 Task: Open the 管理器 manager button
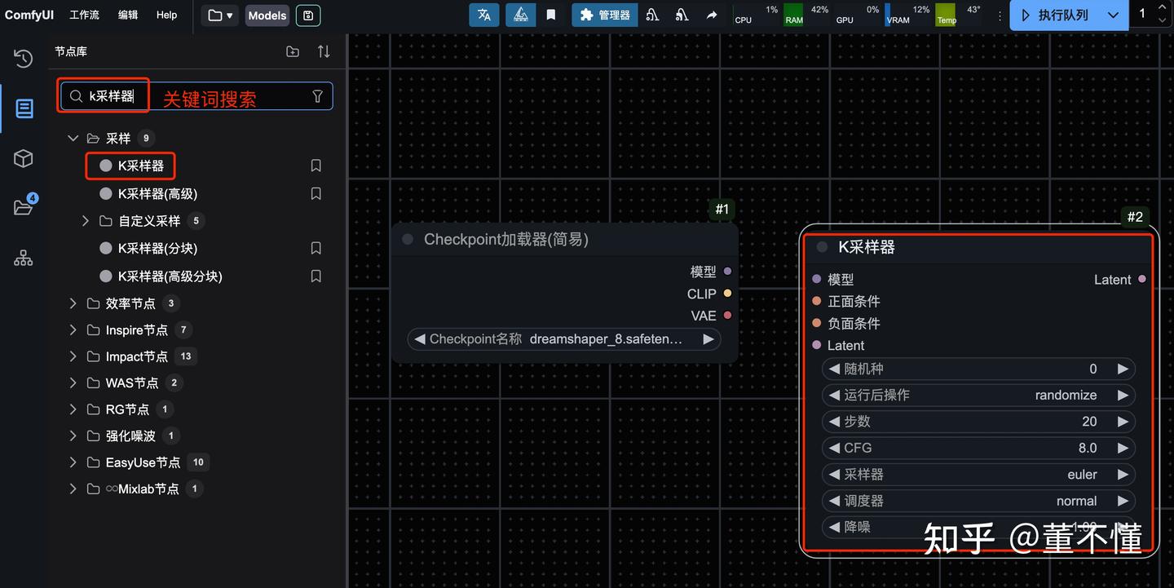coord(605,15)
